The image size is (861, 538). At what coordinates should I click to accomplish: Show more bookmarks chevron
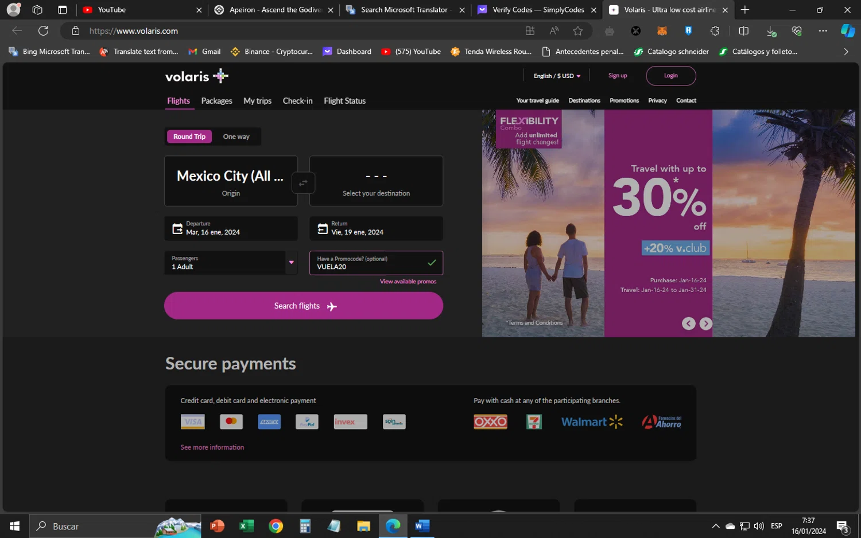tap(846, 52)
